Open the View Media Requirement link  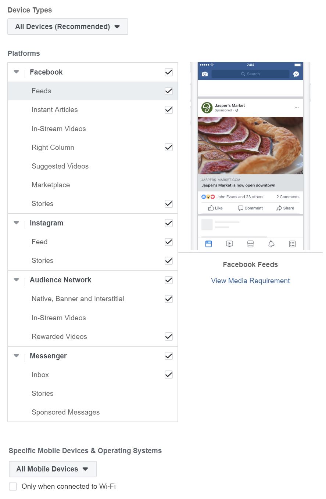pyautogui.click(x=250, y=281)
